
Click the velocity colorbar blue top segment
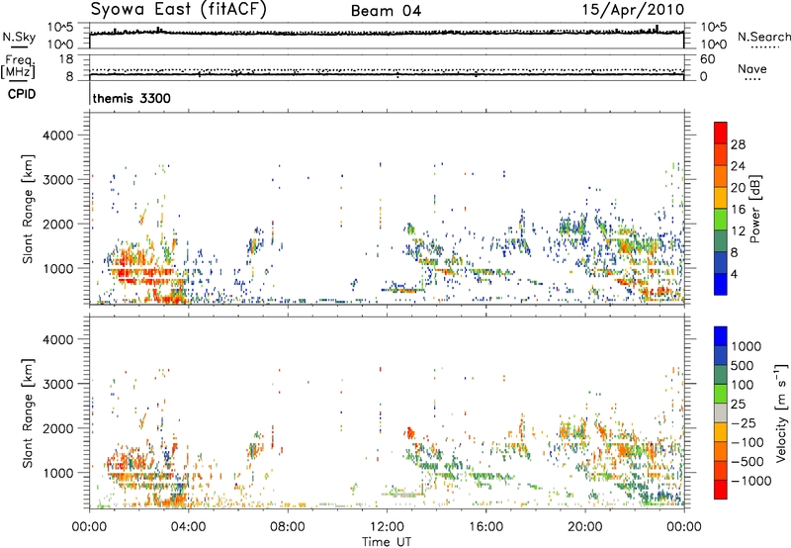pos(721,336)
